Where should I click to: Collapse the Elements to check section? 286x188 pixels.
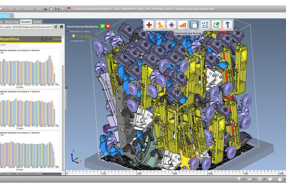(x=68, y=31)
